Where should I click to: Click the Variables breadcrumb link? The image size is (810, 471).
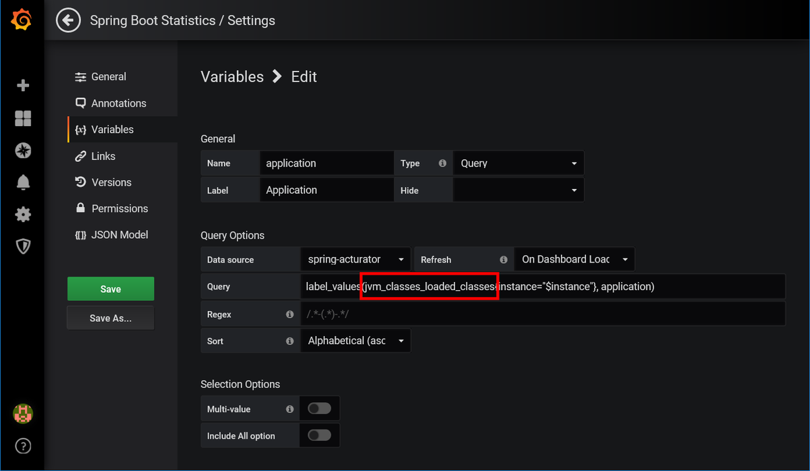click(232, 77)
